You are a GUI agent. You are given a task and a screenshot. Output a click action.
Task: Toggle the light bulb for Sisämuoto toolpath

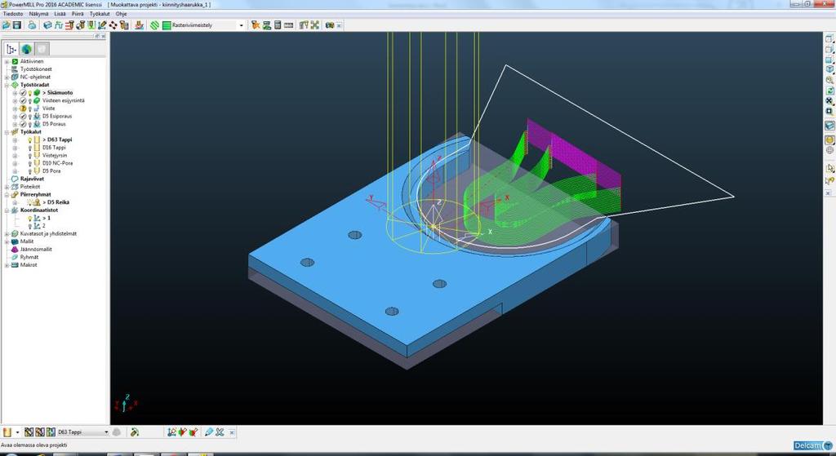point(30,93)
